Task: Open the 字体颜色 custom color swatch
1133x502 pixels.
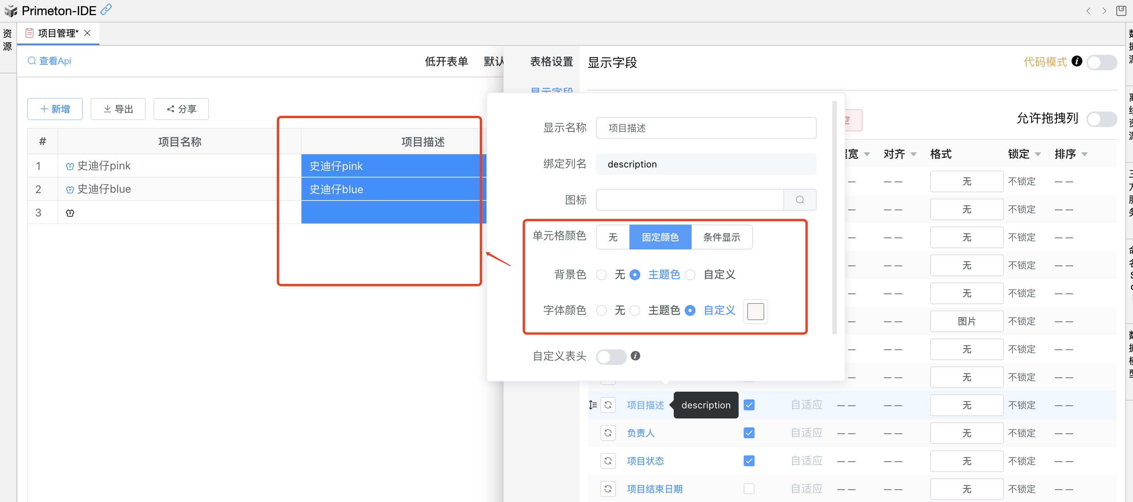Action: 755,311
